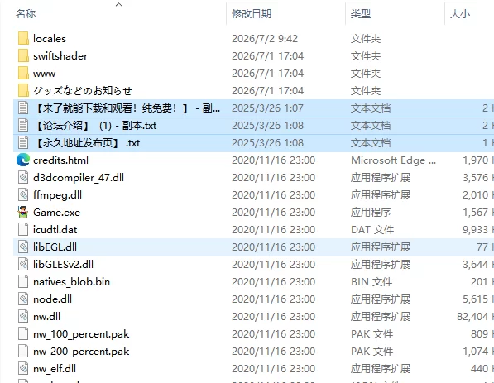Toggle the sort arrow above 名称
Screen dimensions: 494x383
click(x=119, y=4)
